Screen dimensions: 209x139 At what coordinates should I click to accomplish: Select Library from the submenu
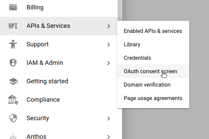(132, 44)
